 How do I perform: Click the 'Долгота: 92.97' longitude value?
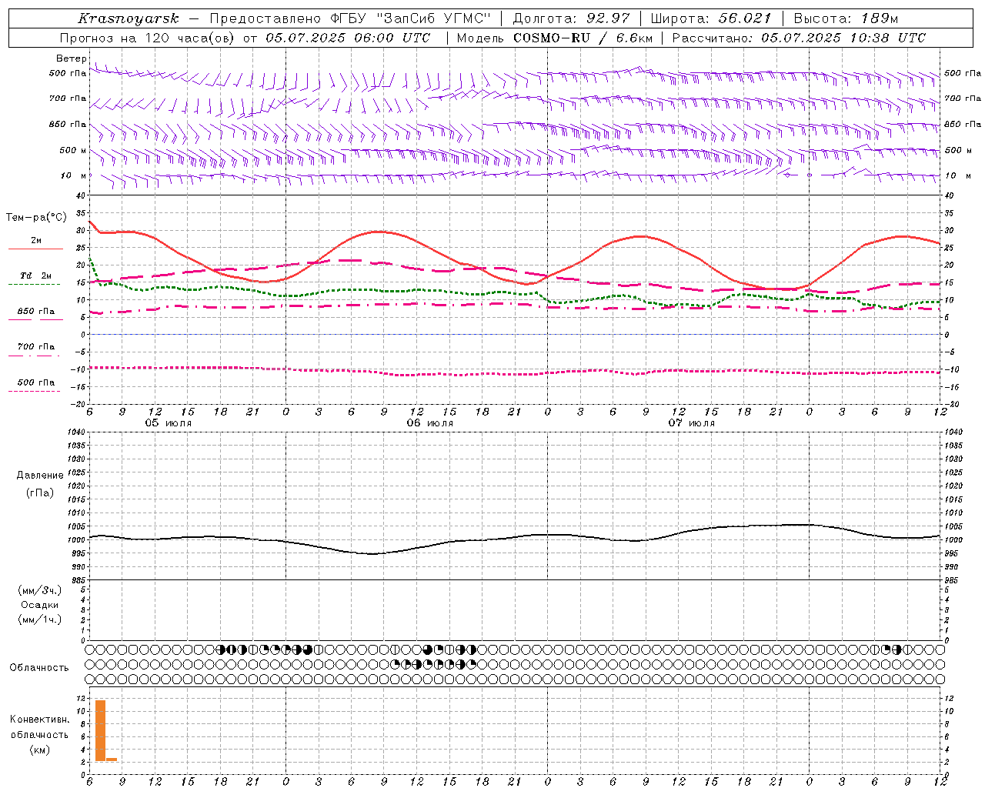(571, 18)
